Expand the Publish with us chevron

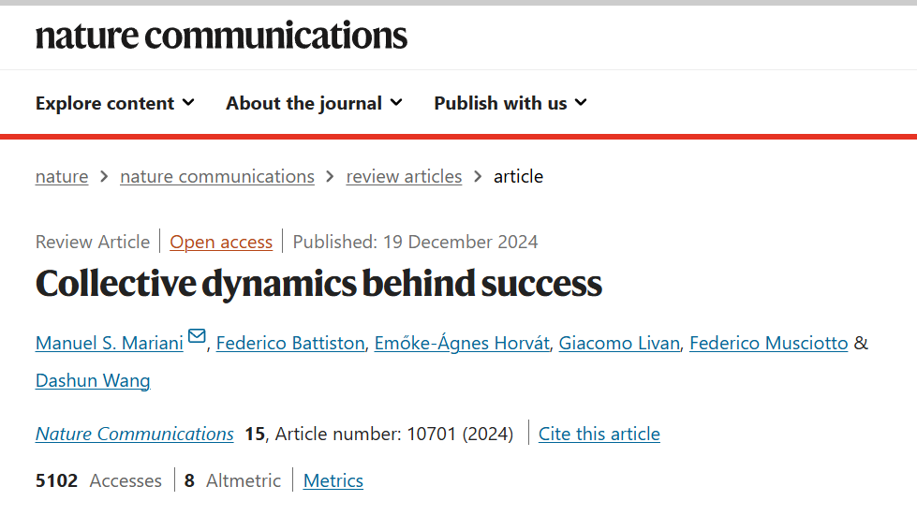pos(581,103)
